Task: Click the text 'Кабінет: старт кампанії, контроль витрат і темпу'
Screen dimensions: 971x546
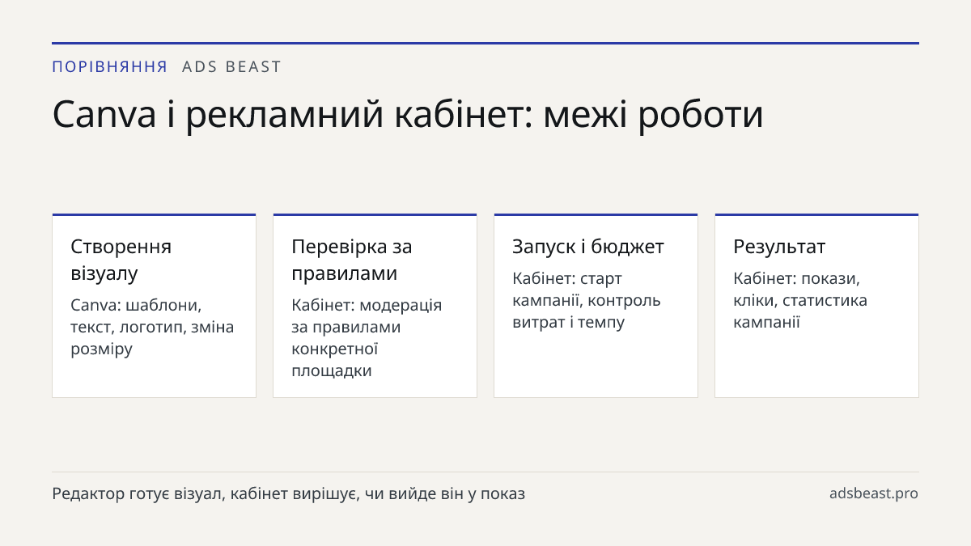Action: pyautogui.click(x=587, y=300)
